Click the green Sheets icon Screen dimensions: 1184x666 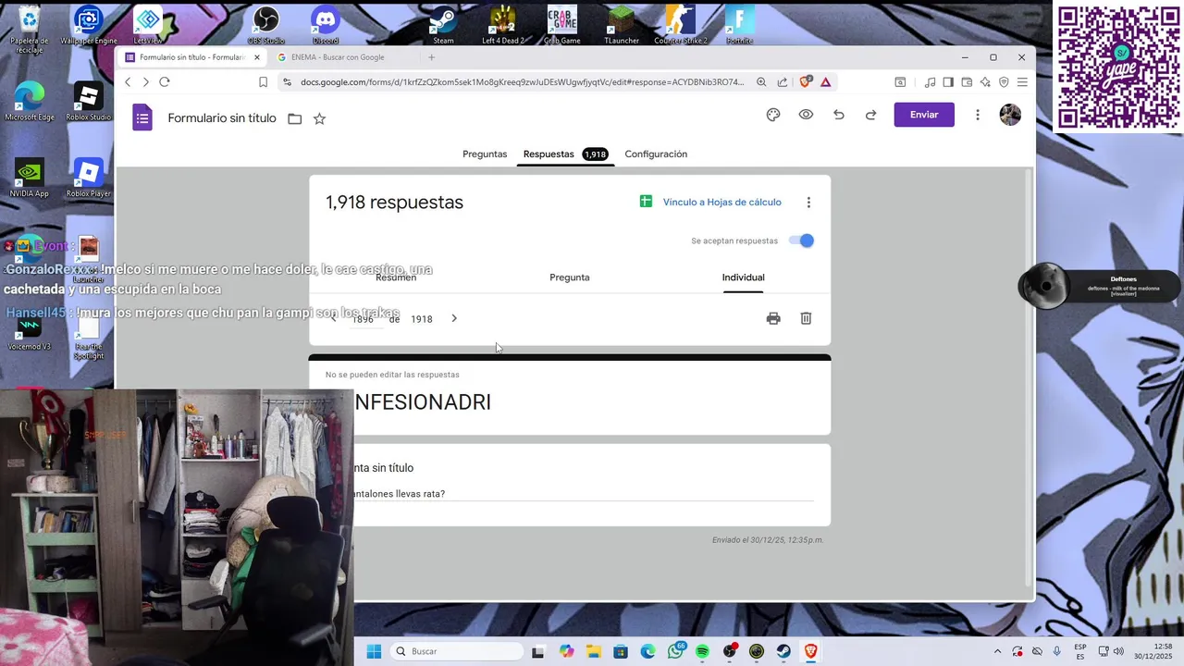(647, 202)
